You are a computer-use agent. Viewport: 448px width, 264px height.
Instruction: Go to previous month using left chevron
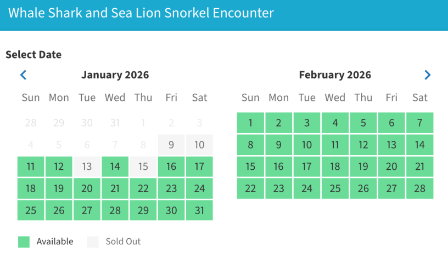23,75
